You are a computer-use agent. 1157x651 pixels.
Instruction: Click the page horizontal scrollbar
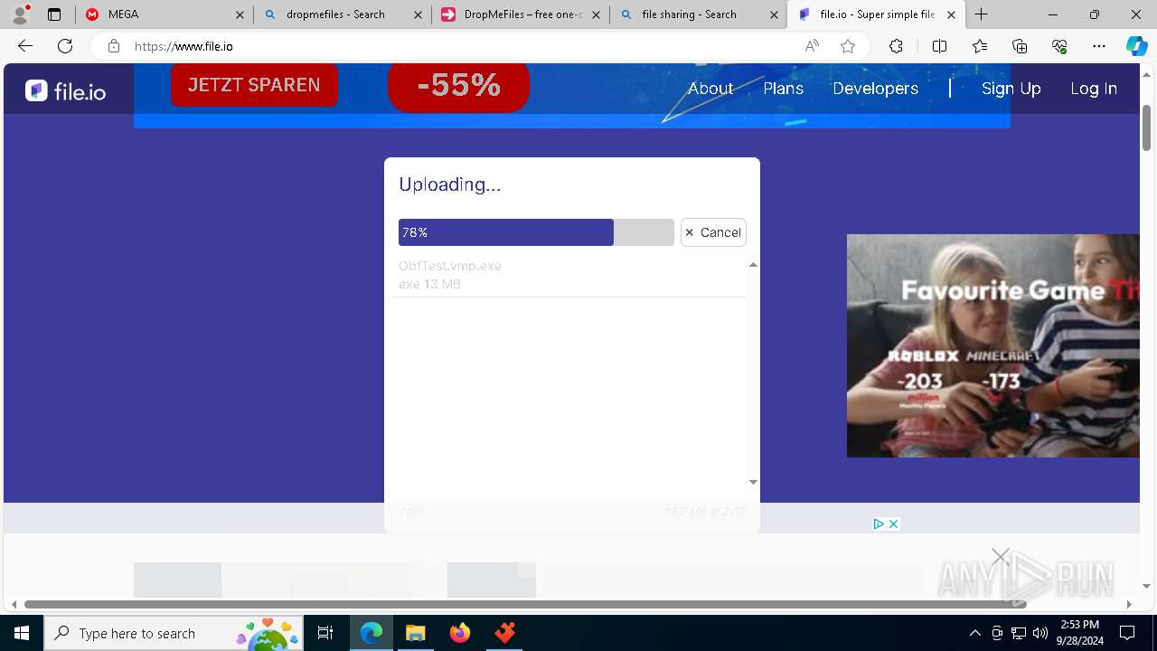tap(525, 604)
